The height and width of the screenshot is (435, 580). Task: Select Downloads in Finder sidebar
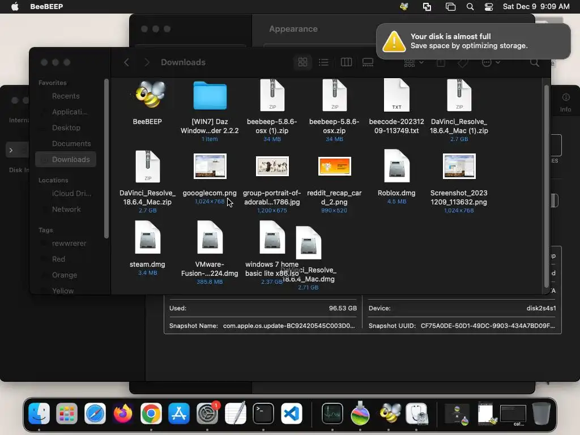tap(66, 159)
